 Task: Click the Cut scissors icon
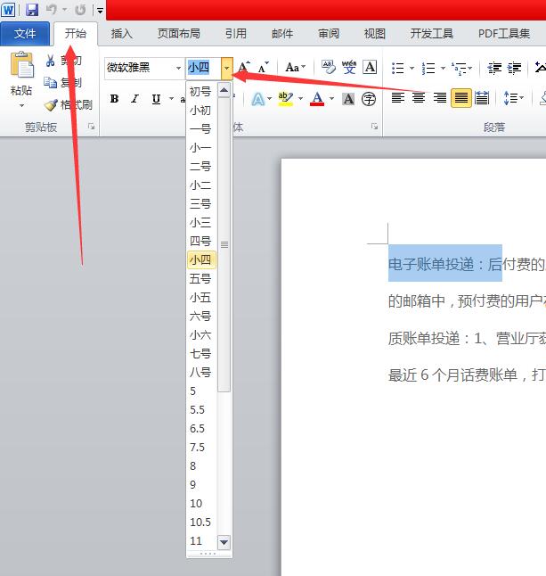coord(50,61)
